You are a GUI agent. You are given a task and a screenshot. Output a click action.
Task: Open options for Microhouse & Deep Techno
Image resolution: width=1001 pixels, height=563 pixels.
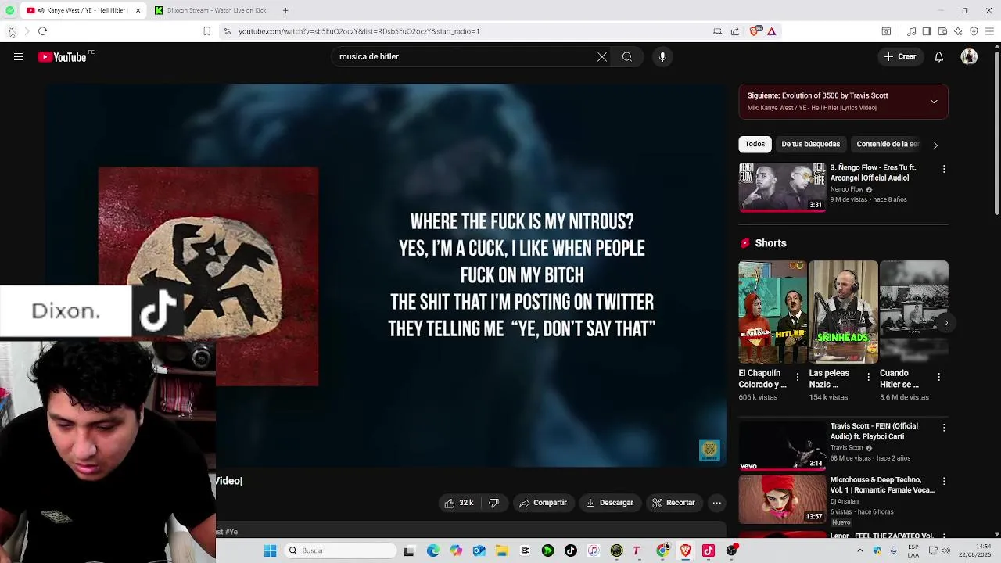tap(944, 482)
